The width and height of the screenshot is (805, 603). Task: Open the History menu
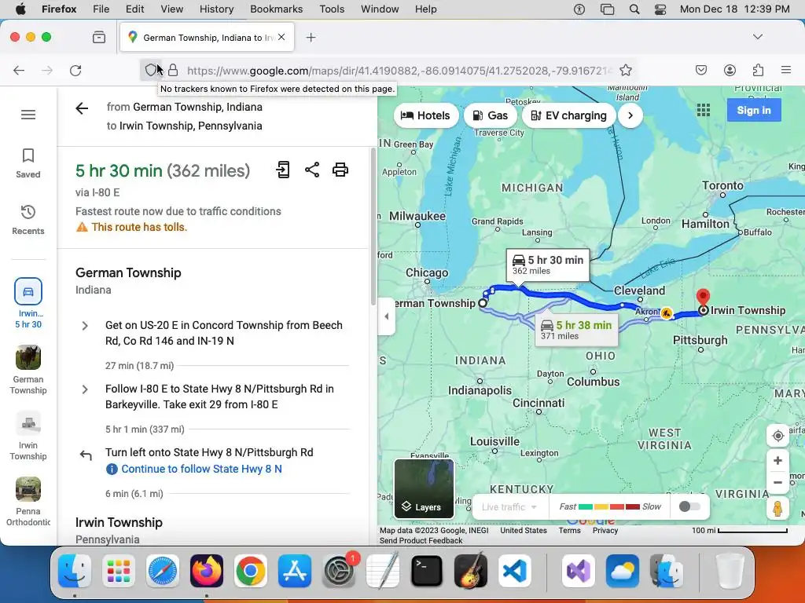pos(216,9)
